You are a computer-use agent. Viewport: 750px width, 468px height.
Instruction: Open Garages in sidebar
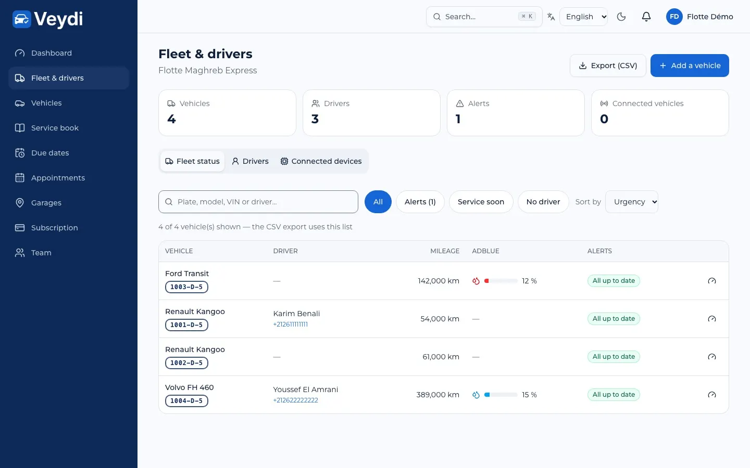point(69,203)
